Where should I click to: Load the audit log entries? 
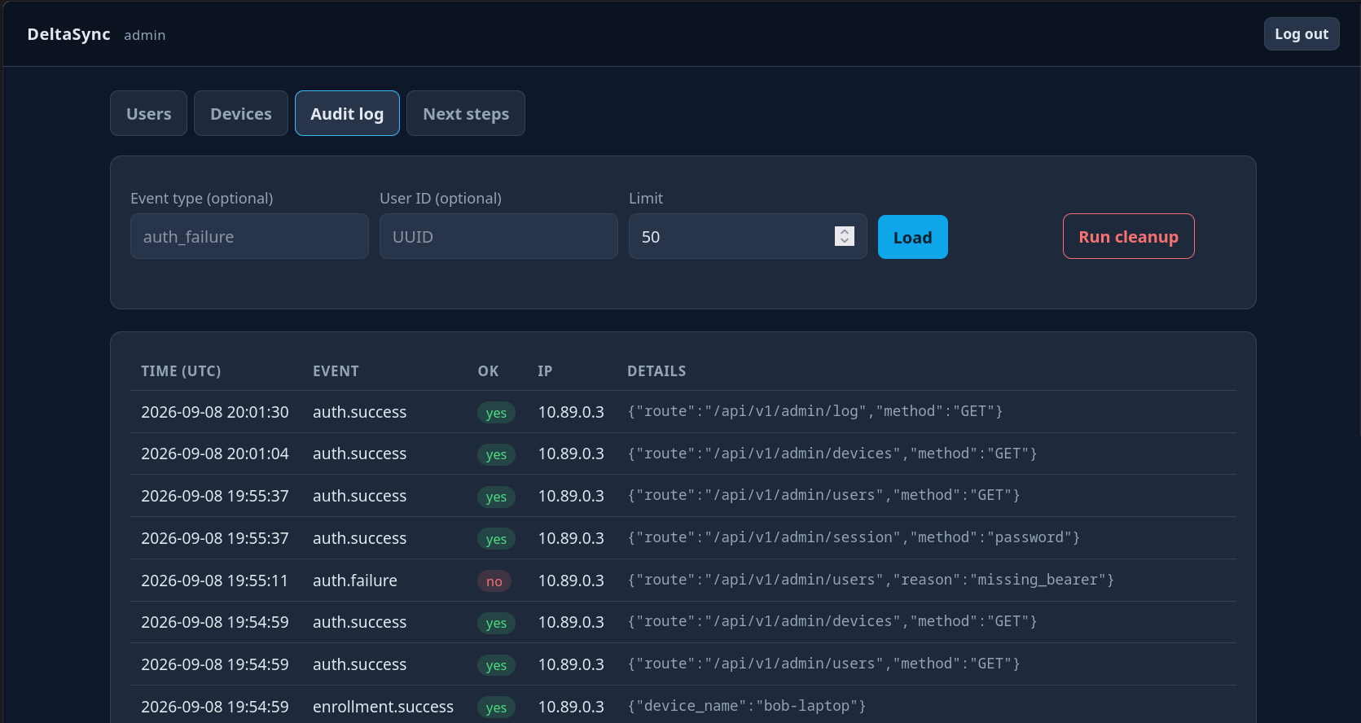913,237
